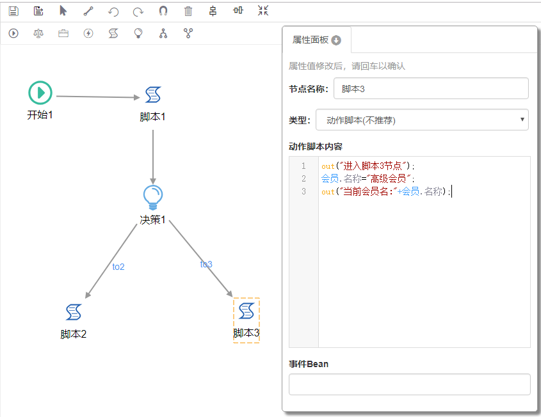Click the to2 connection label
This screenshot has width=541, height=417.
pos(118,267)
